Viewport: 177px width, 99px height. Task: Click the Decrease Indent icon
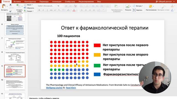coord(93,6)
